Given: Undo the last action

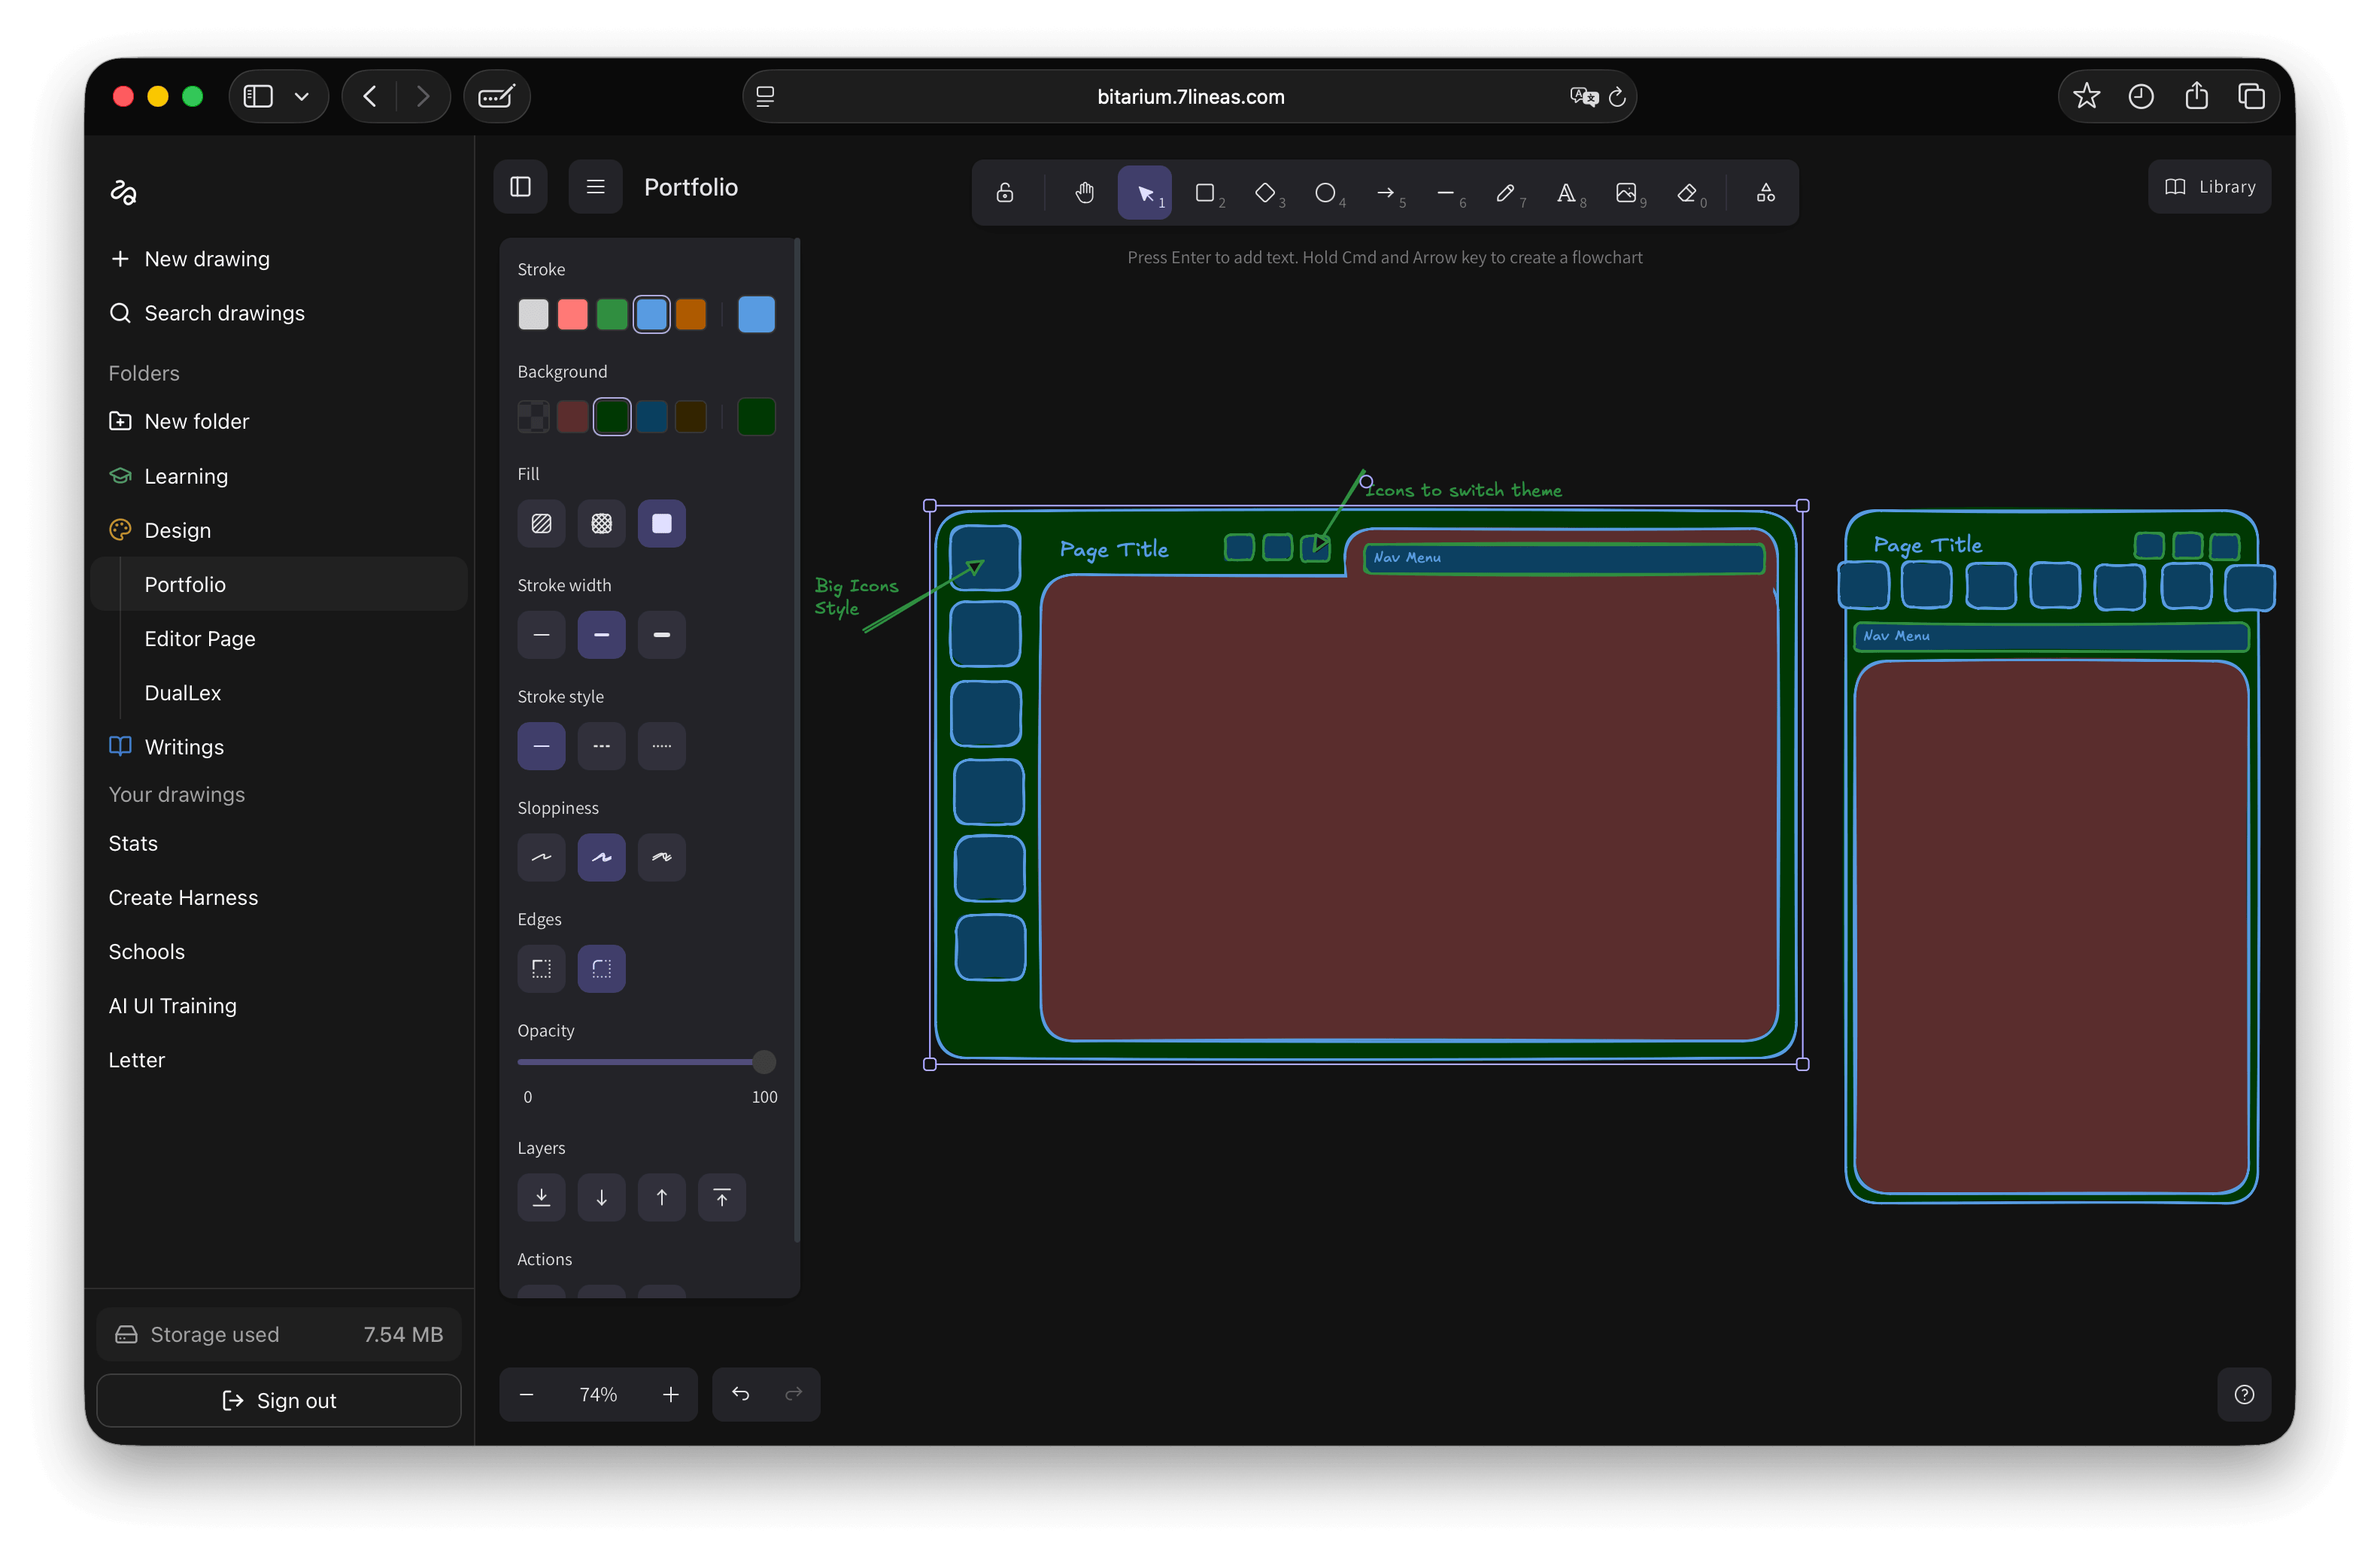Looking at the screenshot, I should [740, 1394].
